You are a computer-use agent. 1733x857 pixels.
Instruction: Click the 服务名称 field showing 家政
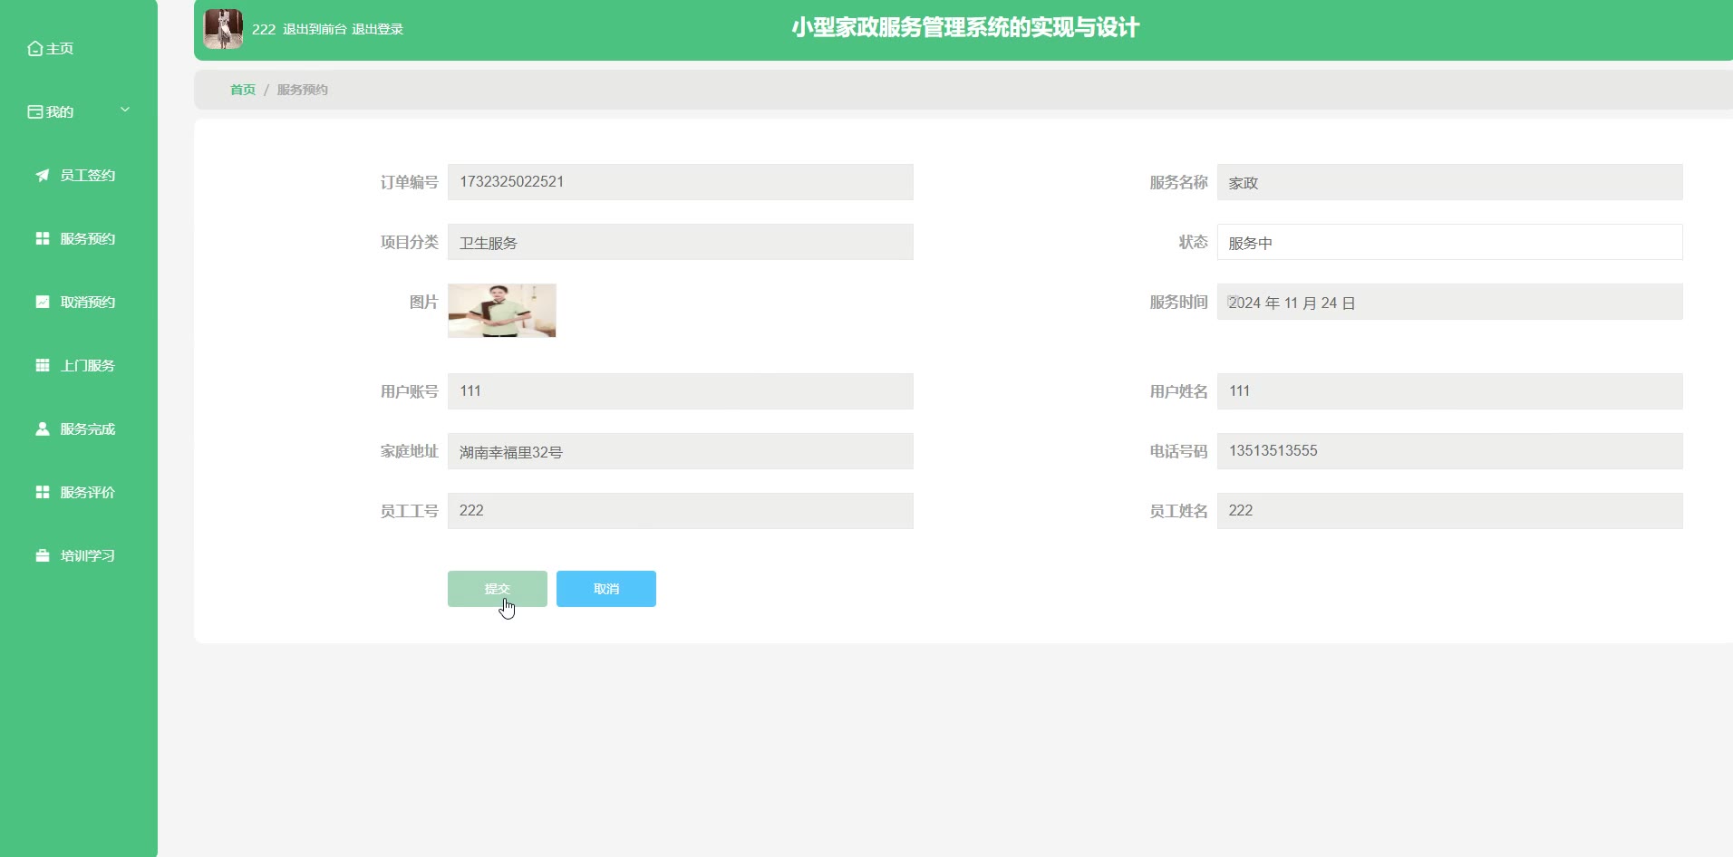click(x=1450, y=182)
